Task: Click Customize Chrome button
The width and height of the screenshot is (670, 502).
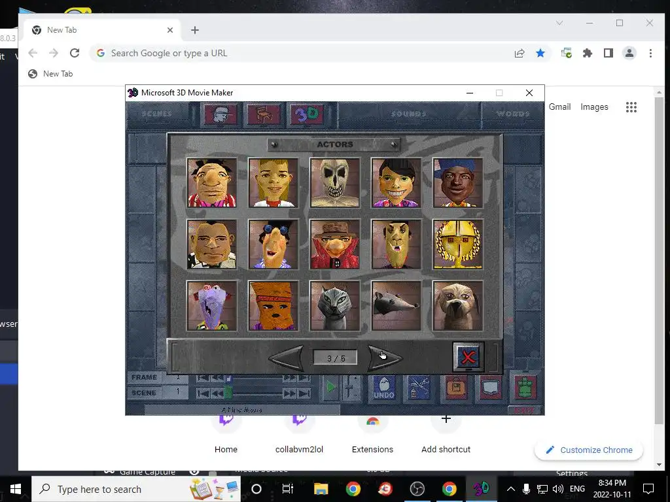Action: click(x=589, y=450)
